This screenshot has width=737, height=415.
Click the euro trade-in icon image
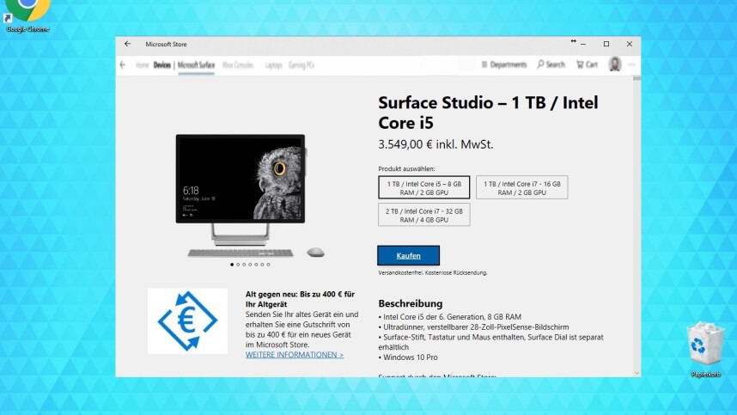(x=187, y=321)
